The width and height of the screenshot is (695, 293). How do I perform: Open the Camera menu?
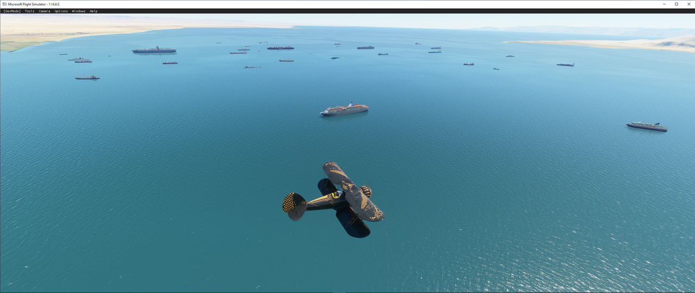point(45,11)
